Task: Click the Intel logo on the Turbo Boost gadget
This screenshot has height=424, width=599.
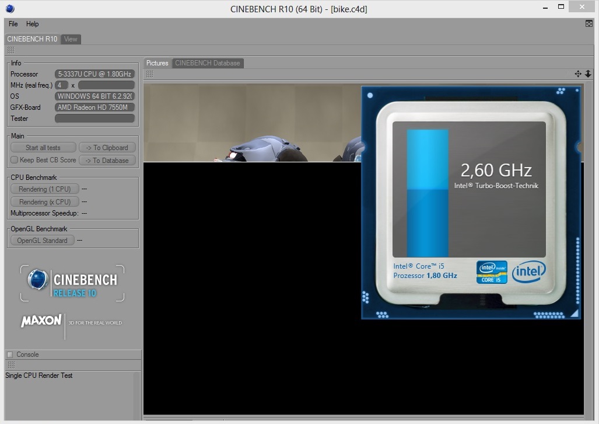Action: [528, 272]
